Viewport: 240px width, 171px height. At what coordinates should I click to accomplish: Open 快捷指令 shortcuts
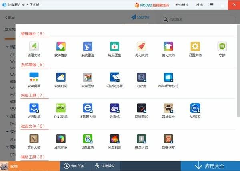pos(105,166)
